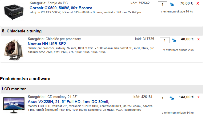
Task: Focus quantity field for Asus monitor
Action: (163, 98)
